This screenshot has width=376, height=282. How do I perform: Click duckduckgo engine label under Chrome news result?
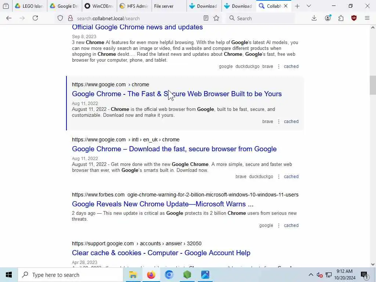(x=247, y=66)
